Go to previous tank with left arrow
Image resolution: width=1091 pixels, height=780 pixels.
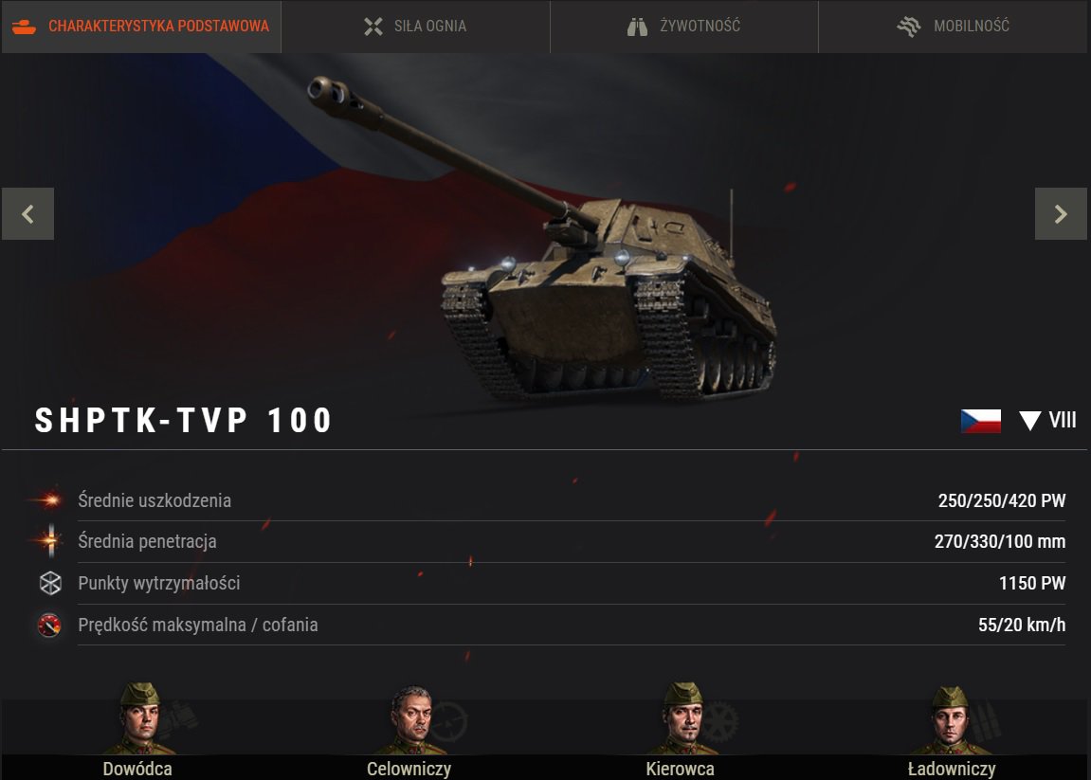(27, 213)
